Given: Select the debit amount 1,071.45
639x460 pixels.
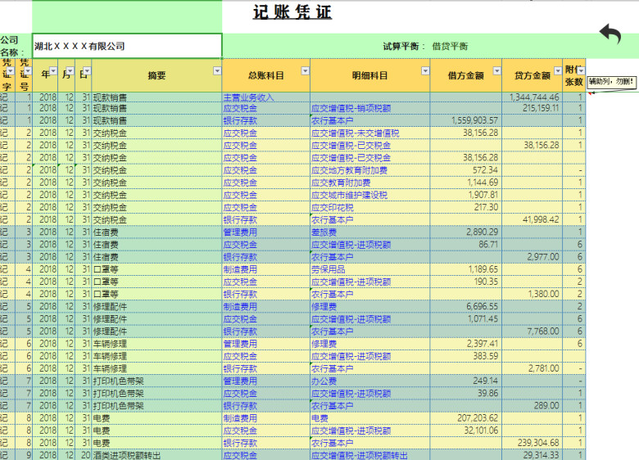Looking at the screenshot, I should tap(466, 319).
